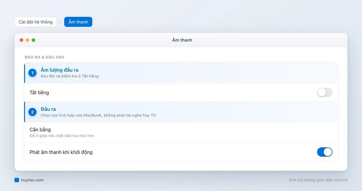Image resolution: width=362 pixels, height=191 pixels.
Task: Click the Âm thanh window title
Action: (182, 40)
